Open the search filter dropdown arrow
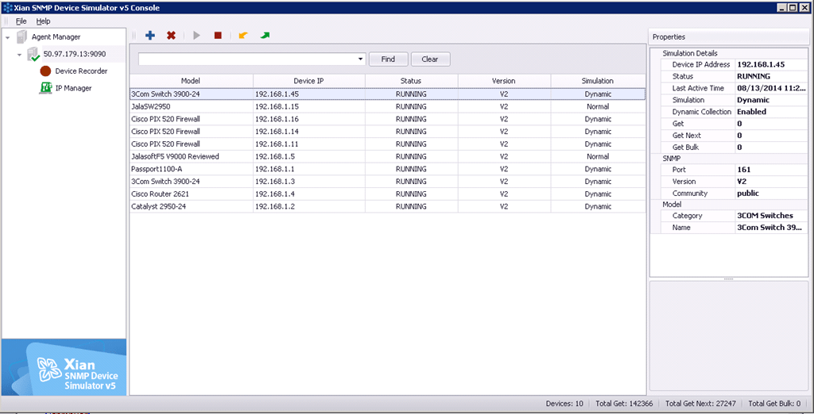Viewport: 814px width, 414px height. click(361, 59)
